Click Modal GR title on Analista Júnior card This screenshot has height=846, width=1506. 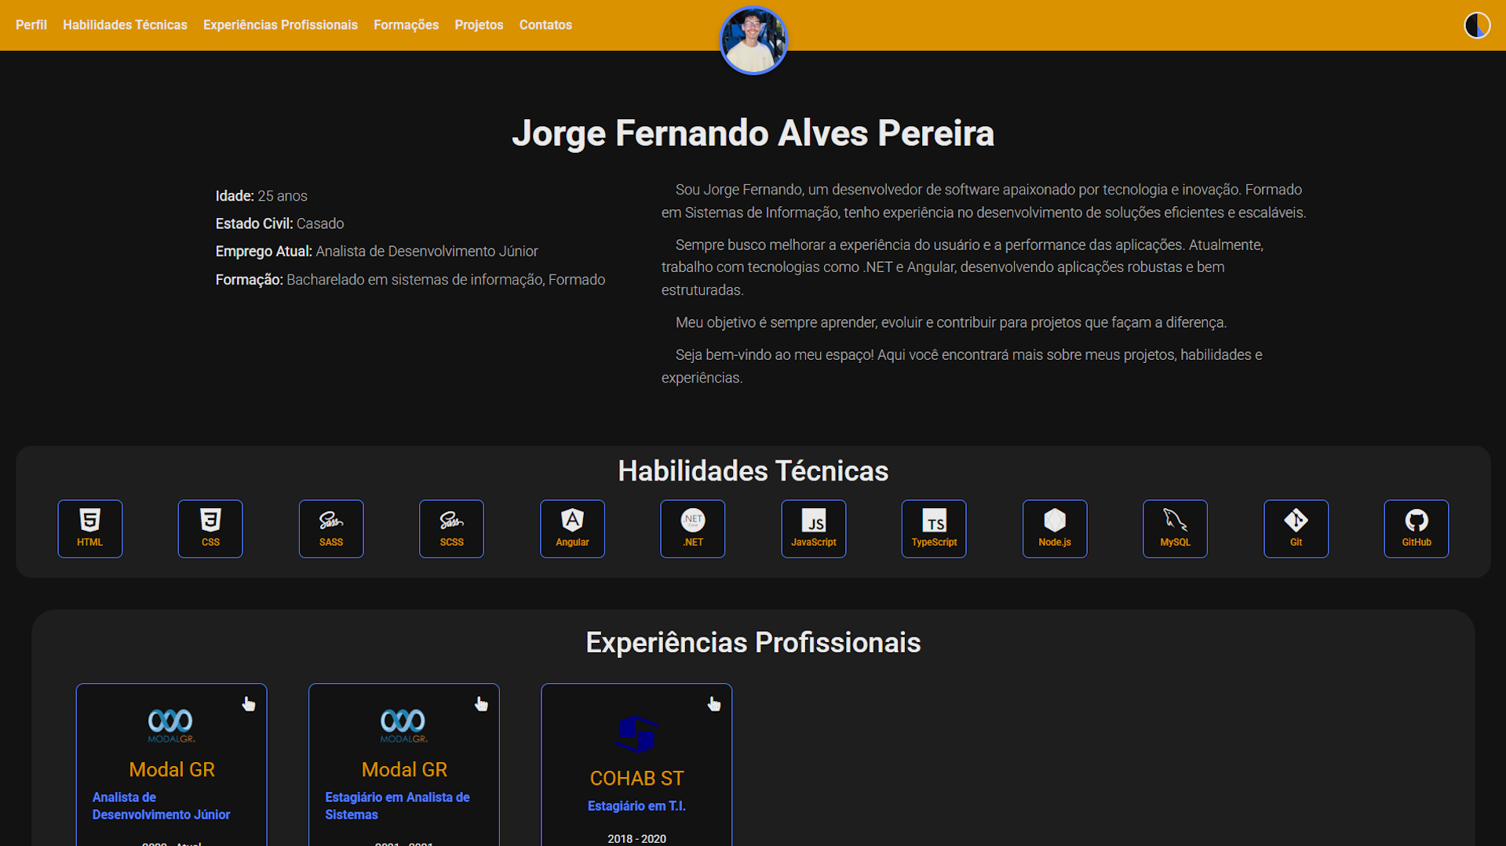[171, 770]
